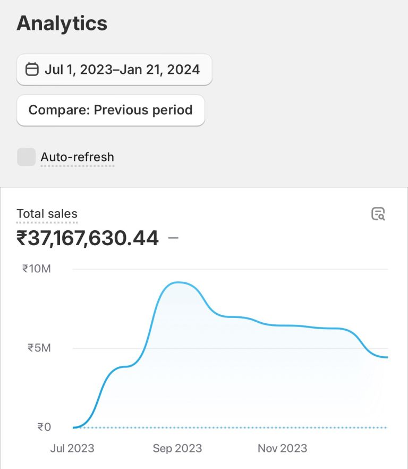Select the Sep 2023 x-axis label
Image resolution: width=408 pixels, height=469 pixels.
[177, 448]
